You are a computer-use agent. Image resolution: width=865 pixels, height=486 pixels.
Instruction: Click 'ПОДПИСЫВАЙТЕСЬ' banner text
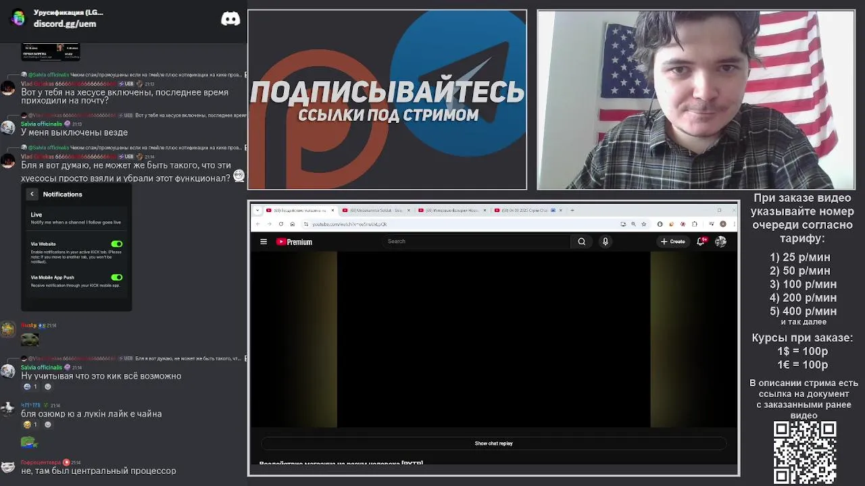pos(387,92)
